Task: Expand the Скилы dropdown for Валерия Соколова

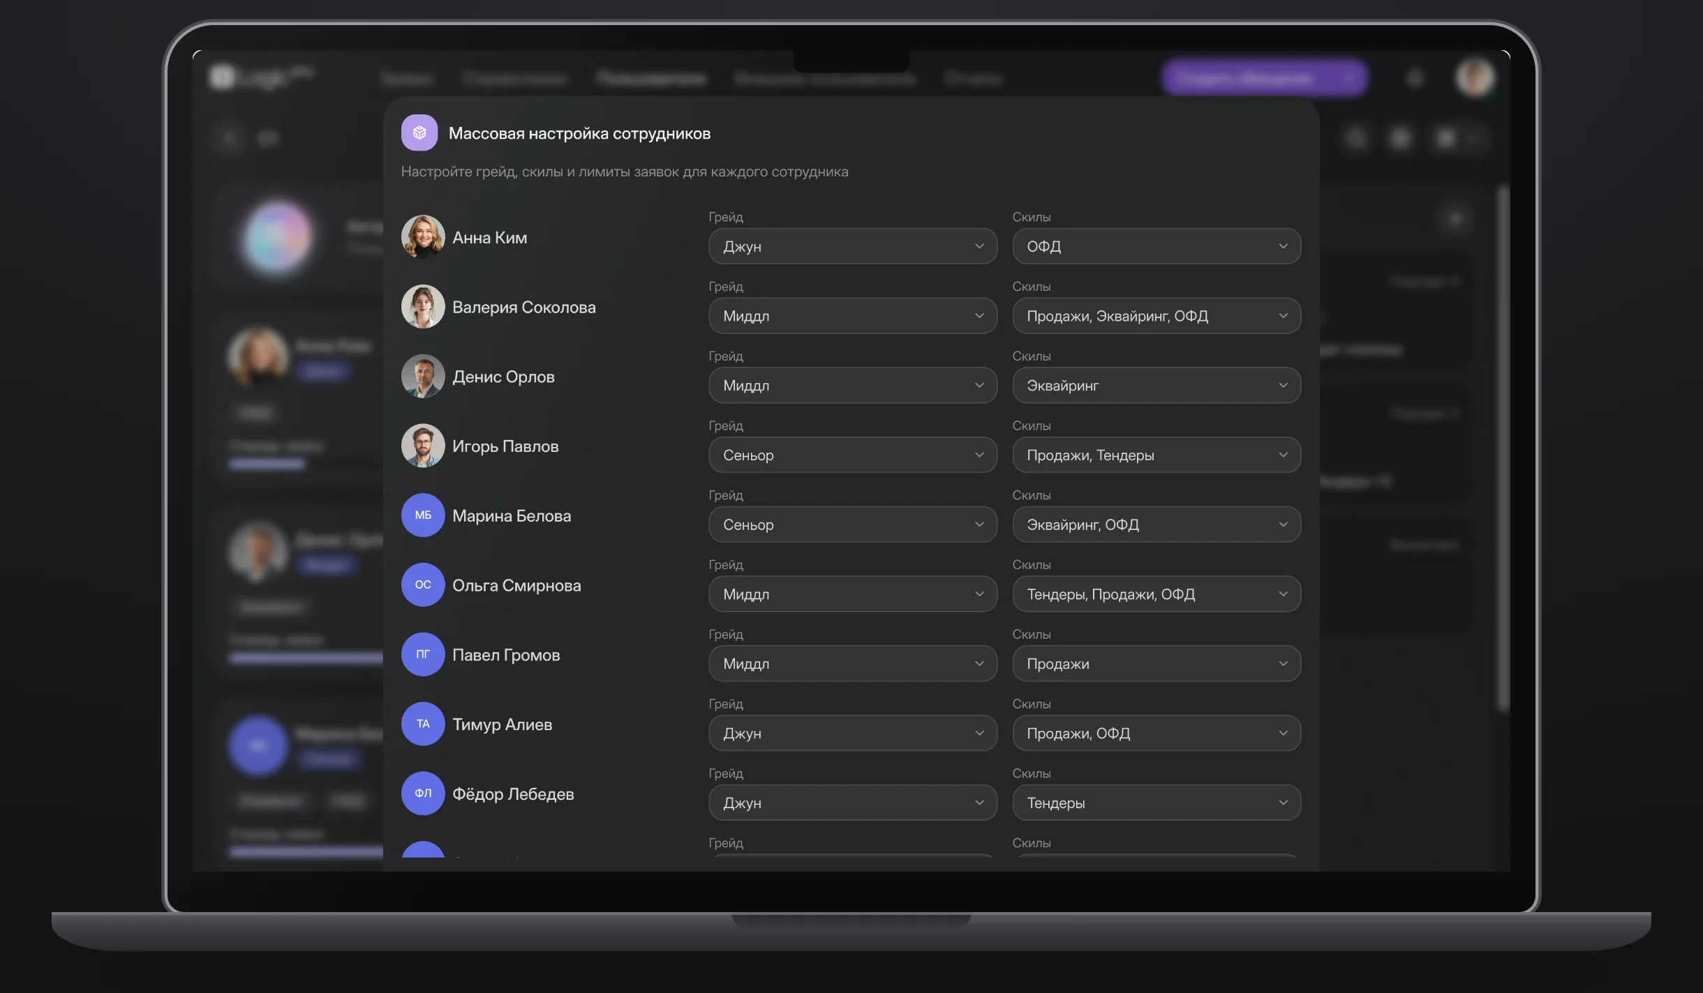Action: tap(1157, 316)
